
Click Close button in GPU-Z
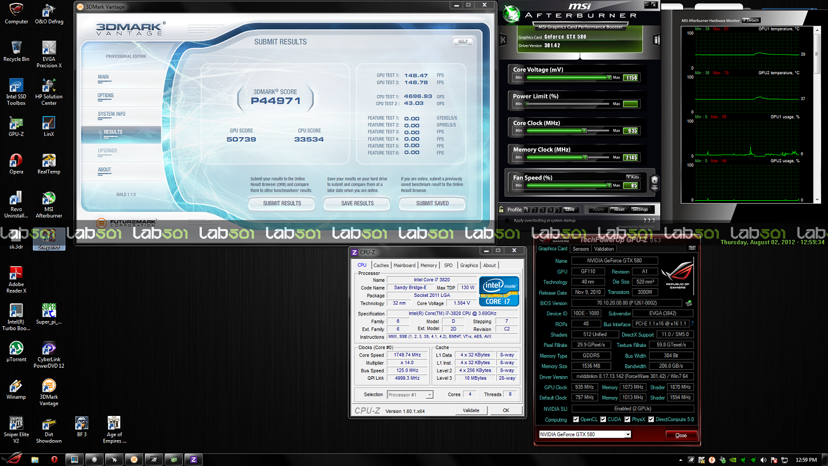click(x=681, y=435)
